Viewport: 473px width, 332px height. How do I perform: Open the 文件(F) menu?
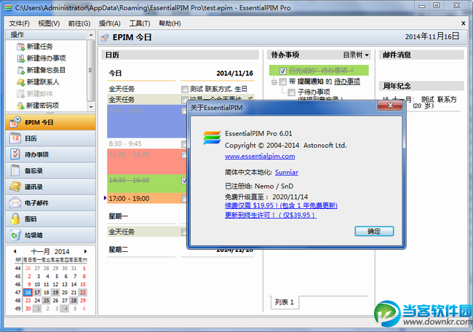[20, 23]
